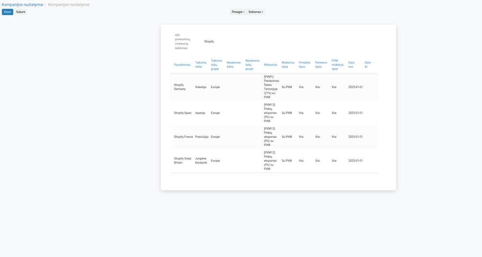Image resolution: width=482 pixels, height=257 pixels.
Task: Go to Kompanijos nustatymai breadcrumb link
Action: coord(23,5)
